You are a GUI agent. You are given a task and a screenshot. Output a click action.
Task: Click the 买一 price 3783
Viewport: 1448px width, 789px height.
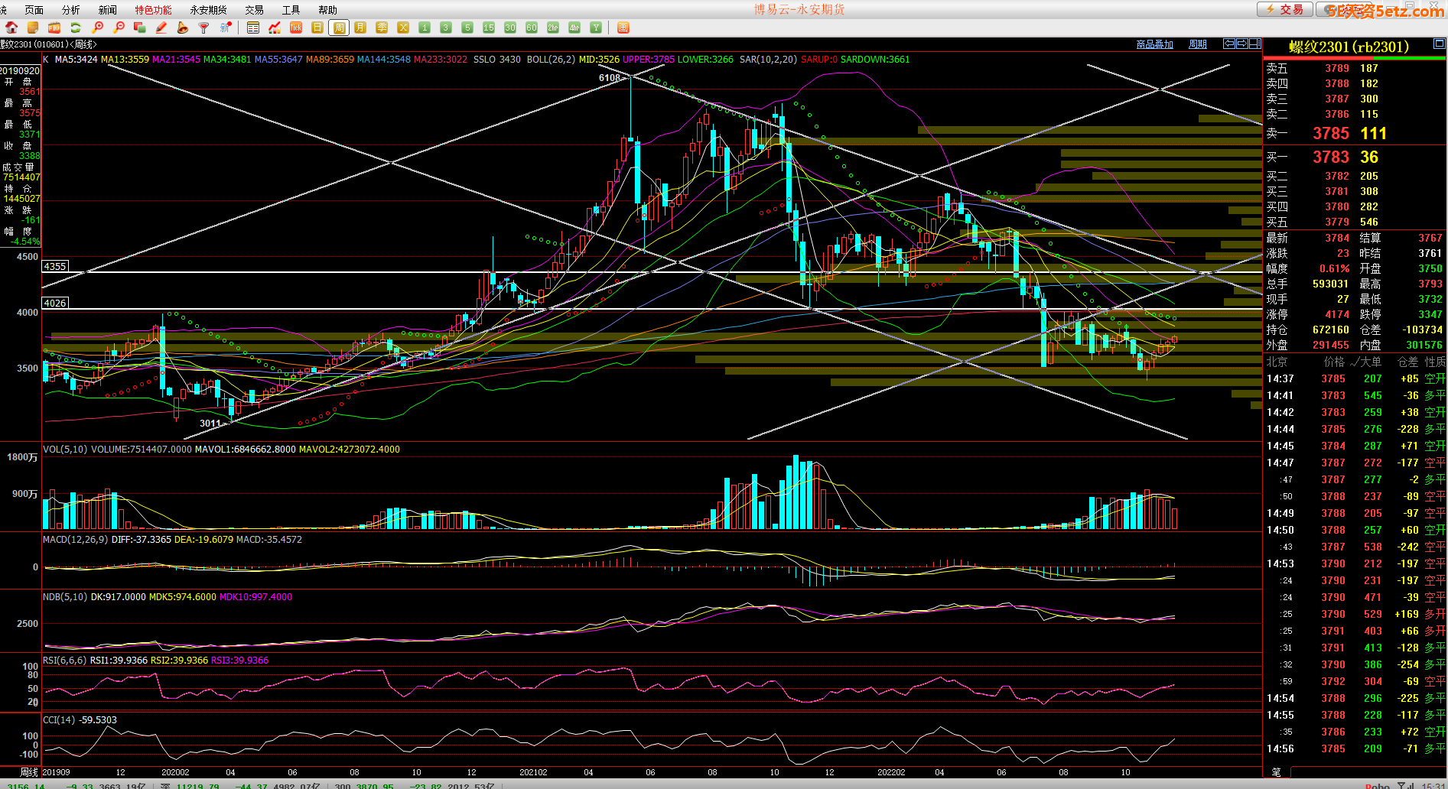tap(1331, 157)
